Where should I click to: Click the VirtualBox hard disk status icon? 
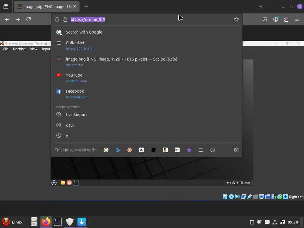(225, 197)
